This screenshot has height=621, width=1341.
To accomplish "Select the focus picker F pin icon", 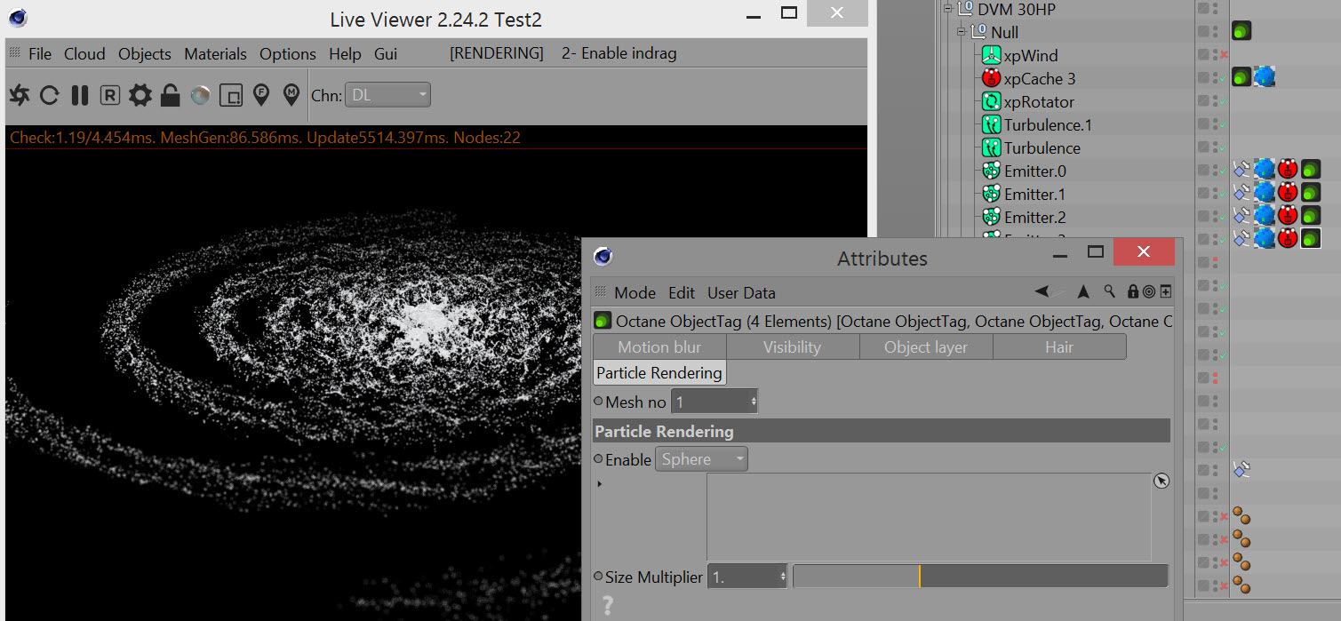I will (x=261, y=95).
